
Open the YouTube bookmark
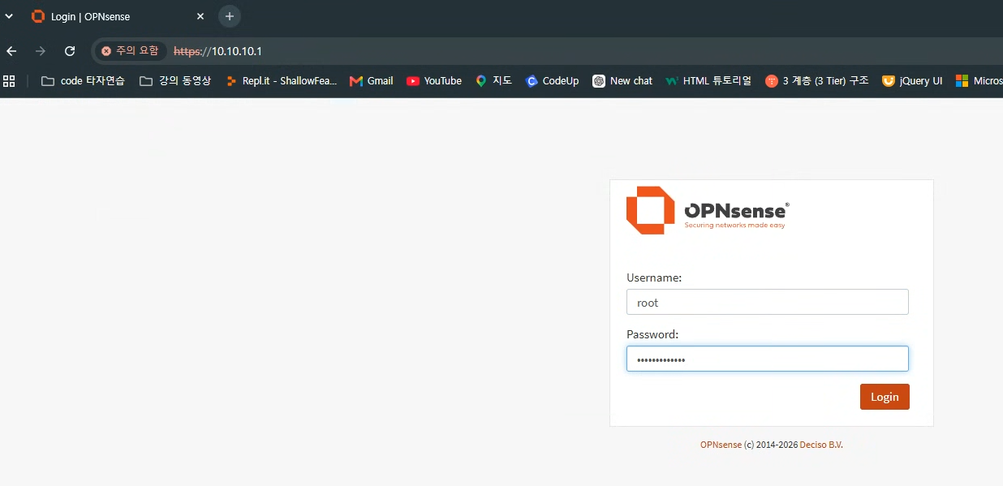(x=434, y=80)
